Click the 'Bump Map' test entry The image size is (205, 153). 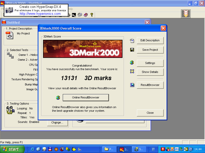point(31,84)
